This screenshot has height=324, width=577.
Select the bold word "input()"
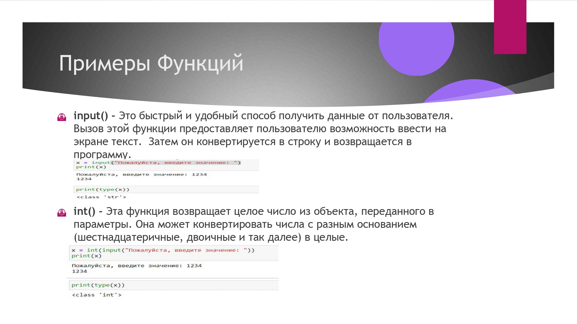pos(91,116)
